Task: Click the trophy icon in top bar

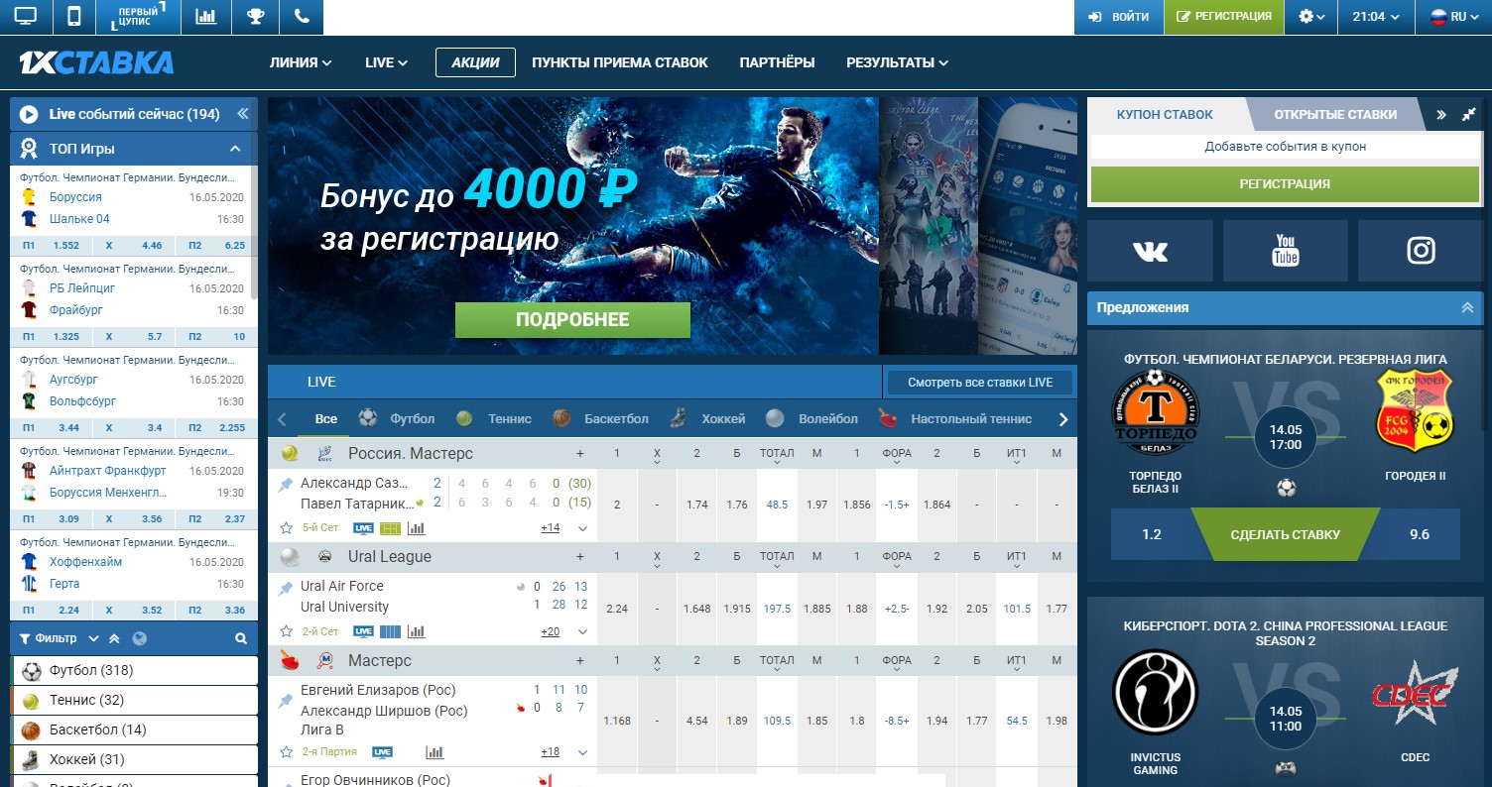Action: coord(255,17)
